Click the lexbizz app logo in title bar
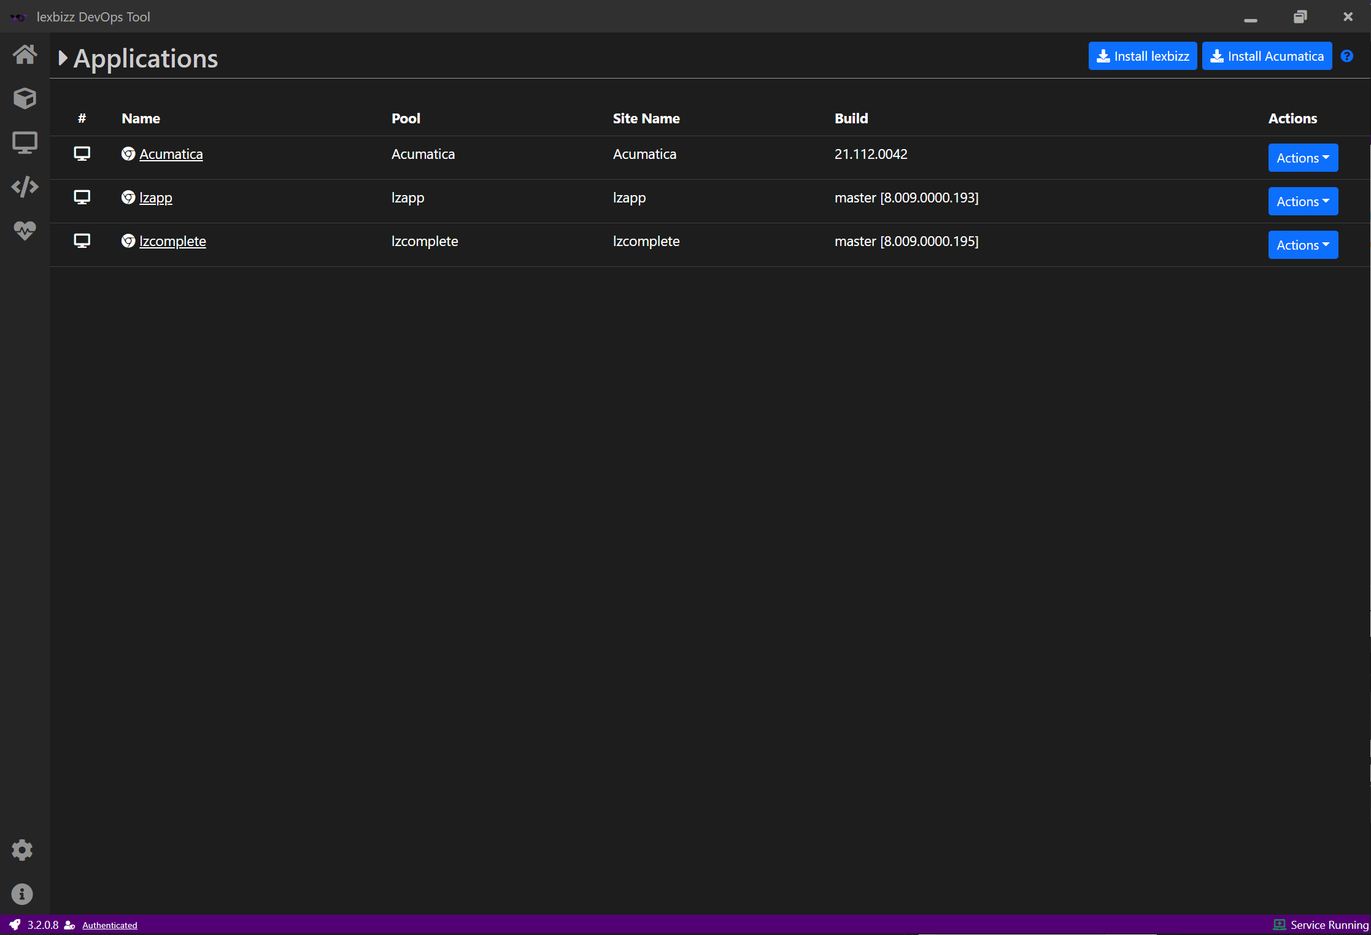 (18, 17)
